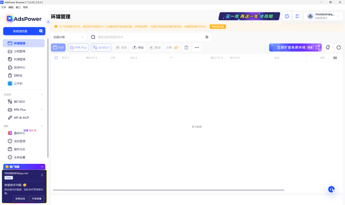Viewport: 345px width, 205px height.
Task: Select the 云手机 cloud phone feature
Action: (19, 83)
